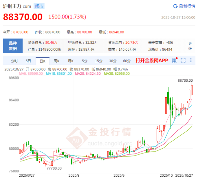Click the 品种数据 blue label box
This screenshot has width=198, height=177.
13,46
